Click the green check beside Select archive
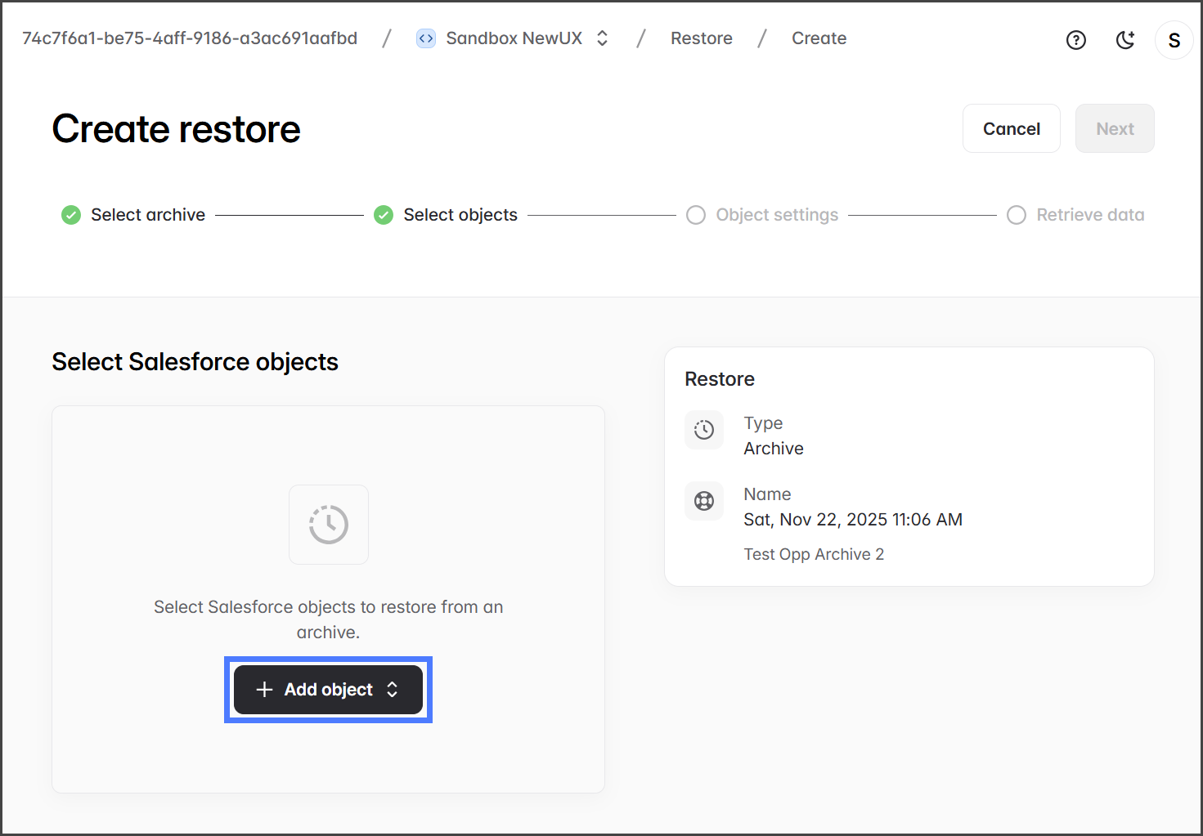 coord(71,215)
